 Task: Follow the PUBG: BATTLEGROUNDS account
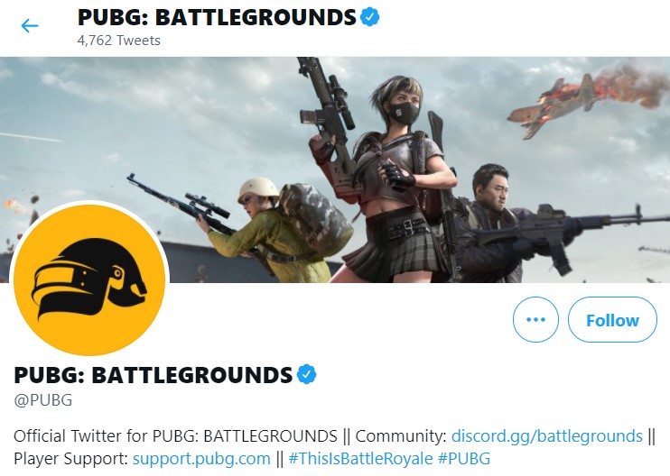pos(612,319)
